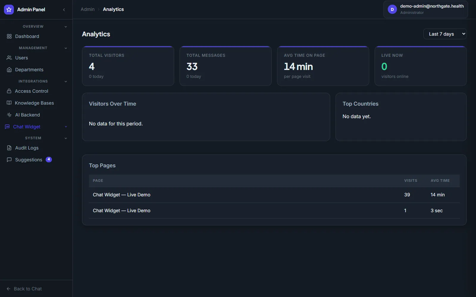476x297 pixels.
Task: Click the Dashboard grid icon
Action: pyautogui.click(x=9, y=36)
